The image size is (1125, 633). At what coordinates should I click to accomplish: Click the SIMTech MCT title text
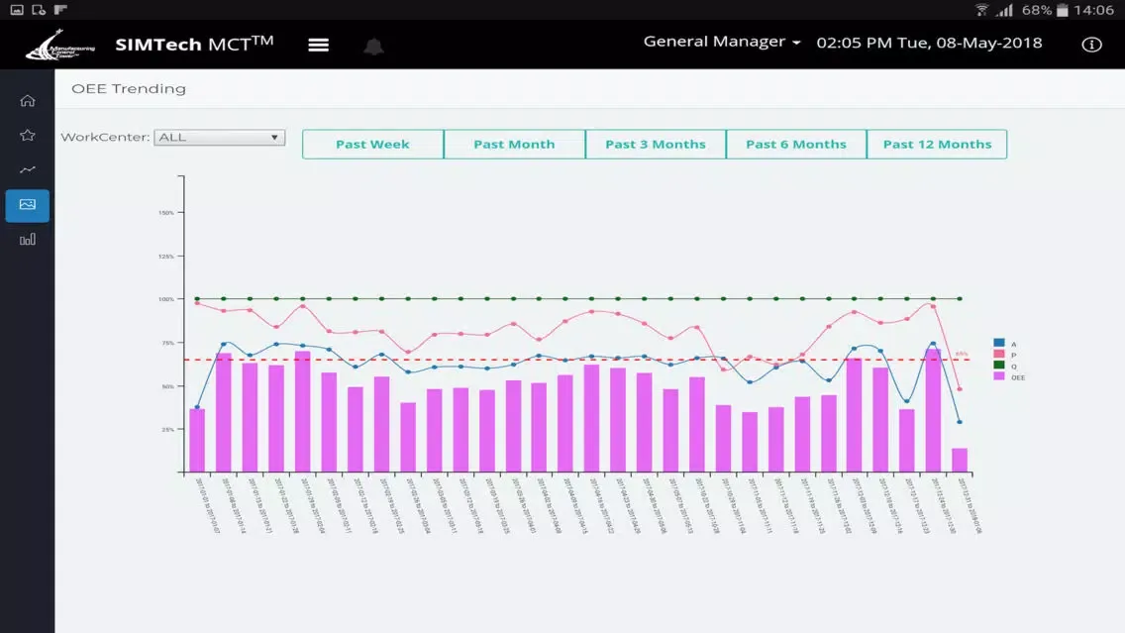(194, 44)
